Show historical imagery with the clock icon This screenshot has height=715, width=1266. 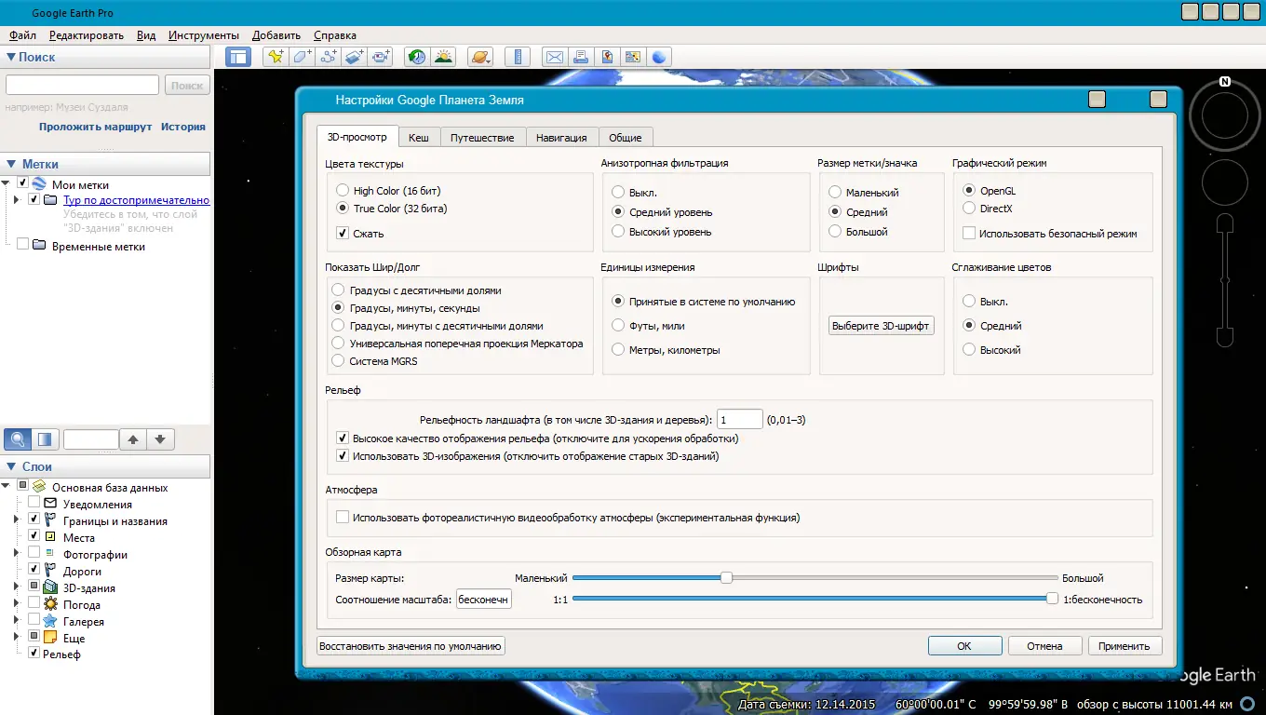pyautogui.click(x=417, y=57)
